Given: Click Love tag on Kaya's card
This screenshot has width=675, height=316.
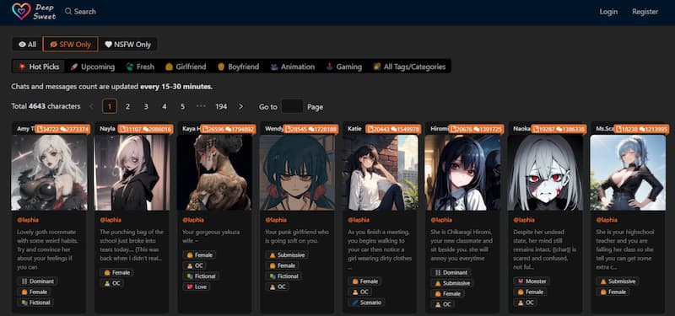Looking at the screenshot, I should coord(197,287).
